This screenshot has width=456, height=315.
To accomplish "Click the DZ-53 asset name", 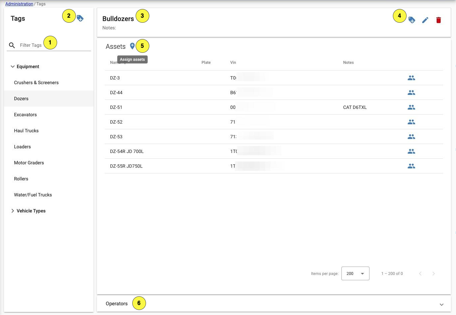I will pos(116,137).
